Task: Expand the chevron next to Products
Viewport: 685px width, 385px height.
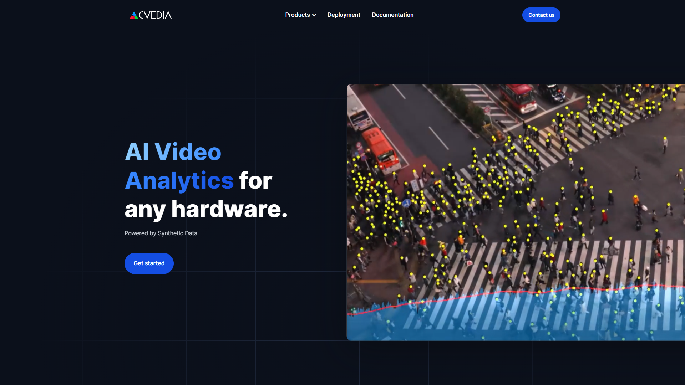Action: pyautogui.click(x=314, y=15)
